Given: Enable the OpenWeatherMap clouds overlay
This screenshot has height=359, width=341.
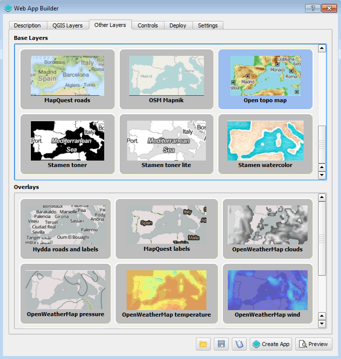Looking at the screenshot, I should (267, 228).
